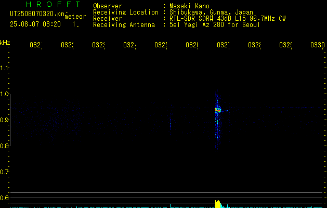The image size is (327, 208).
Task: Click the gray frequency range bar beside 0.9
Action: click(x=10, y=120)
